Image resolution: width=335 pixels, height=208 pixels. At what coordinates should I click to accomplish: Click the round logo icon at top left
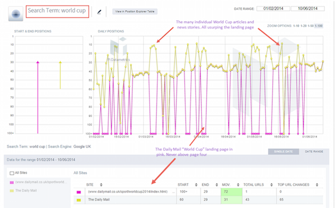tap(16, 14)
